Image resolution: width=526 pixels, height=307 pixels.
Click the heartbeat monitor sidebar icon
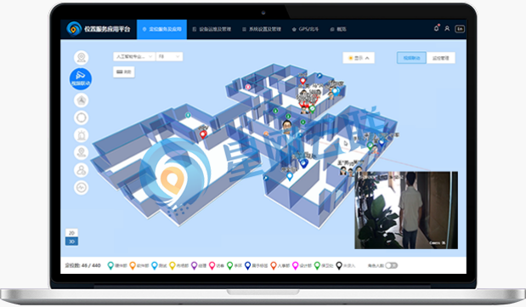pyautogui.click(x=82, y=187)
